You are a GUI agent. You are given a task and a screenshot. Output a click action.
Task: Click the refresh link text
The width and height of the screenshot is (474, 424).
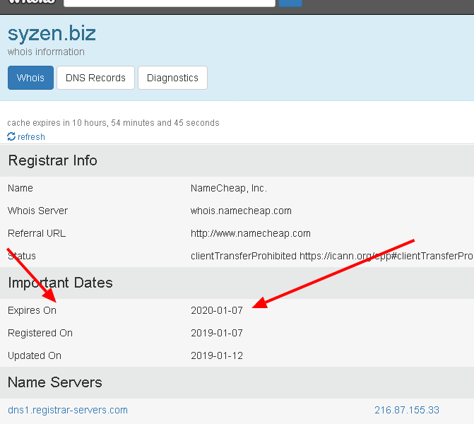pyautogui.click(x=31, y=137)
